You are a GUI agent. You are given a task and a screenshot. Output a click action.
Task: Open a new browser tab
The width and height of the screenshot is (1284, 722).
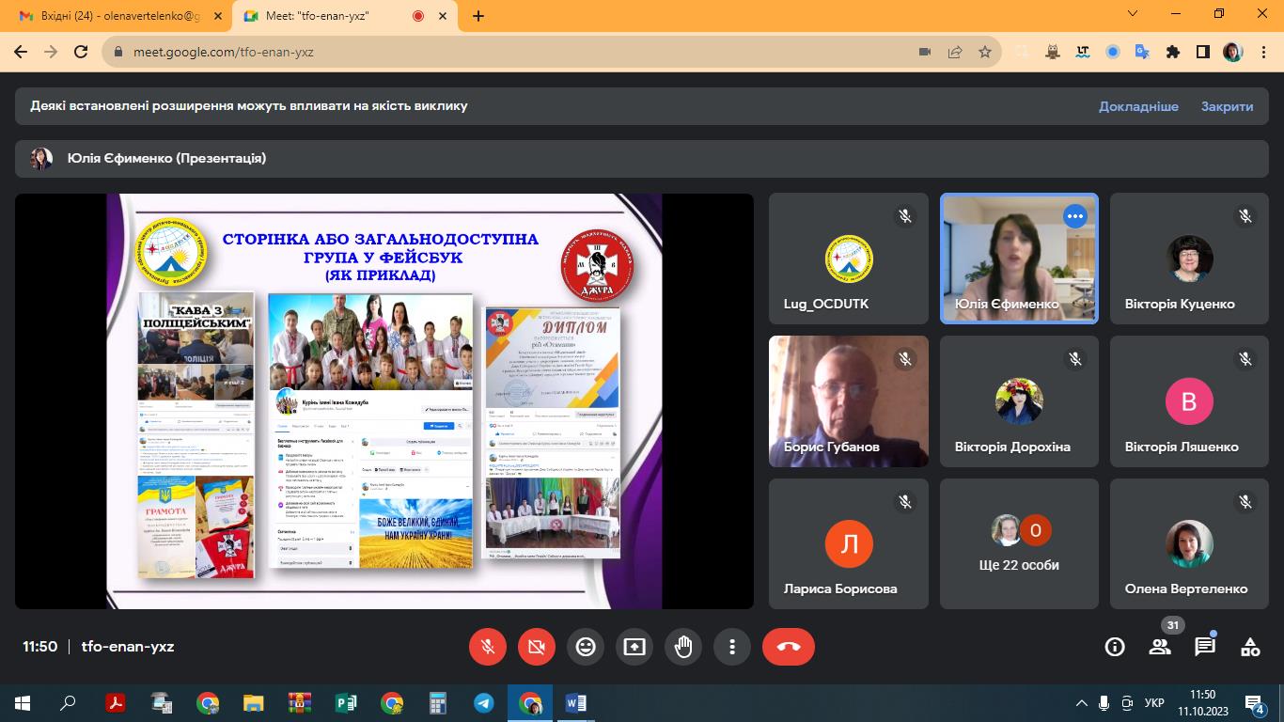coord(478,16)
